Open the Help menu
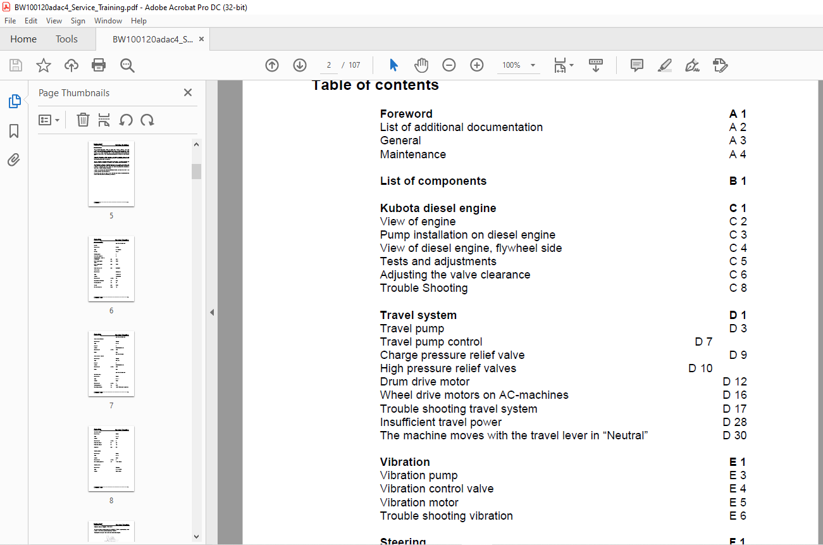 (139, 21)
